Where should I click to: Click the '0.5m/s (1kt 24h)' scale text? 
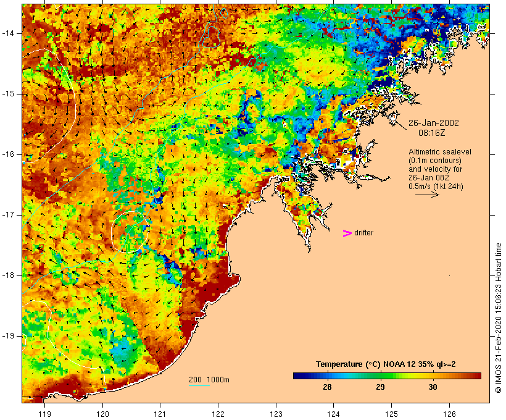[x=436, y=187]
